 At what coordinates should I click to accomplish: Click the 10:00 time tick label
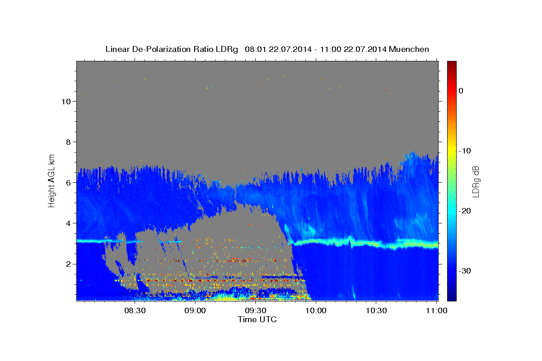316,310
